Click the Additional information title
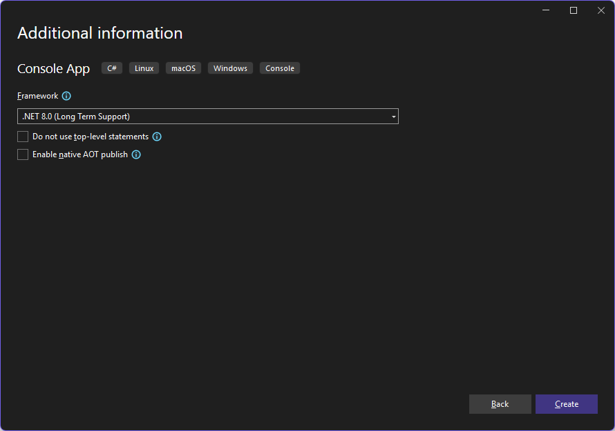 click(100, 33)
